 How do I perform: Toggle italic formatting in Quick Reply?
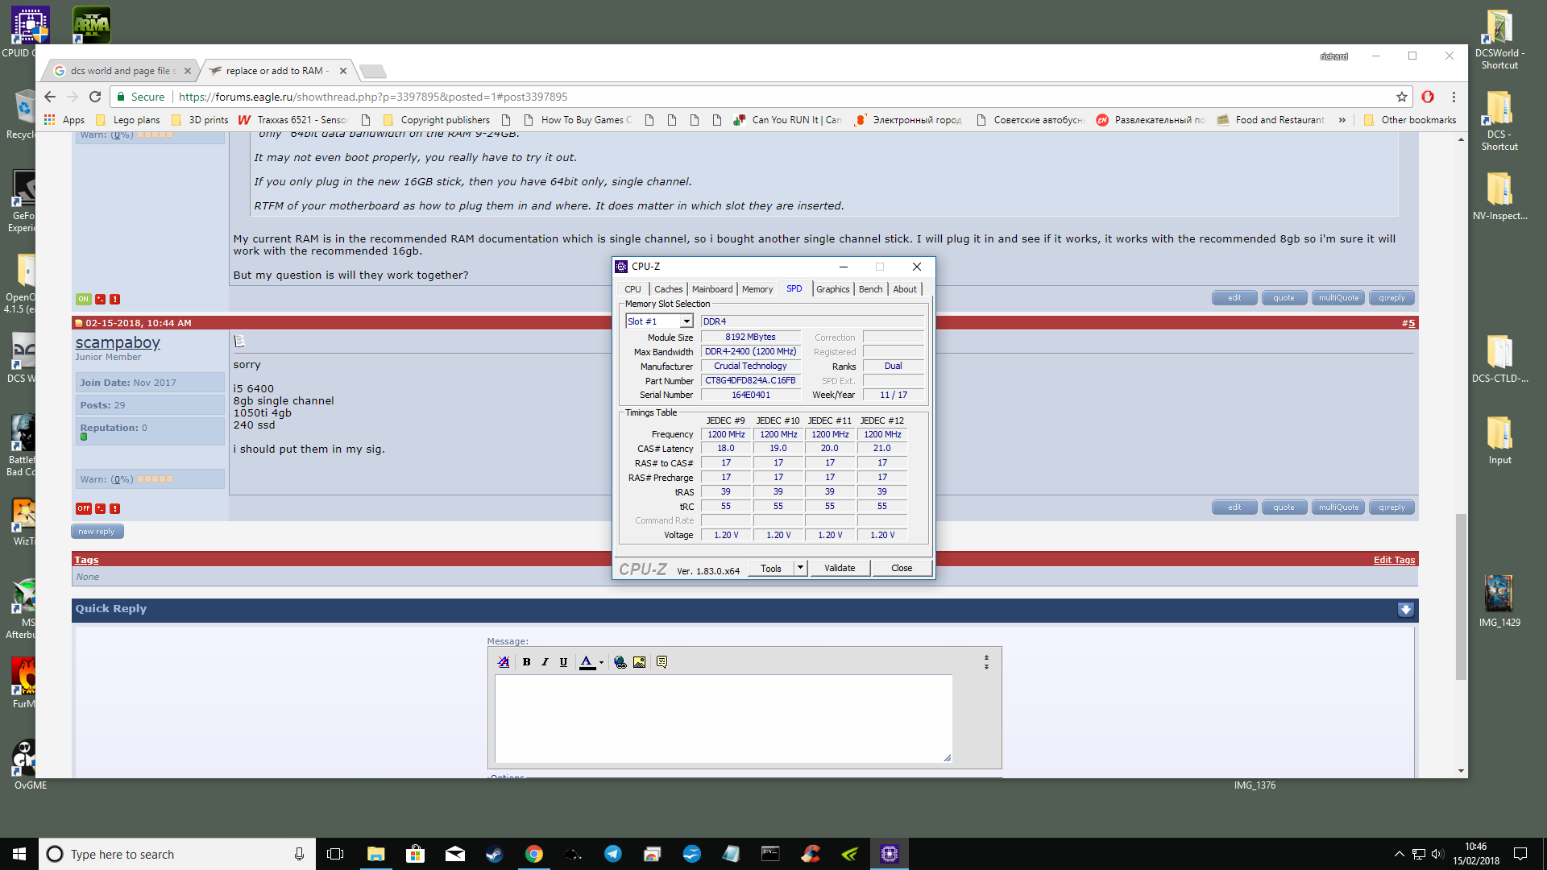tap(545, 662)
